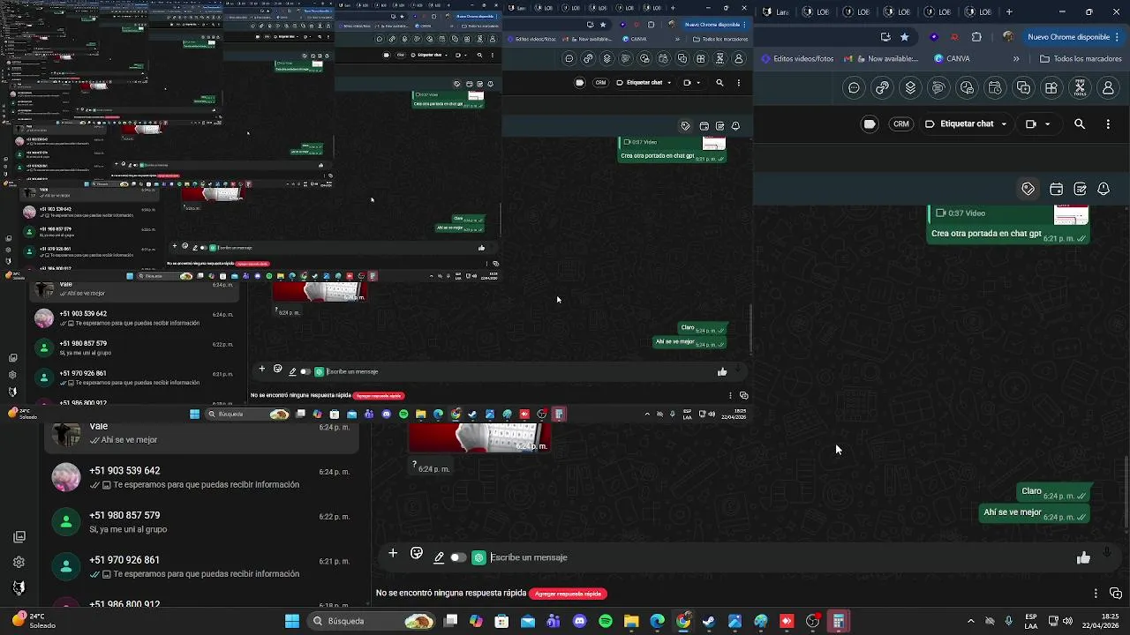
Task: Open the full-size 0:37 Video message thumbnail
Action: click(1071, 214)
